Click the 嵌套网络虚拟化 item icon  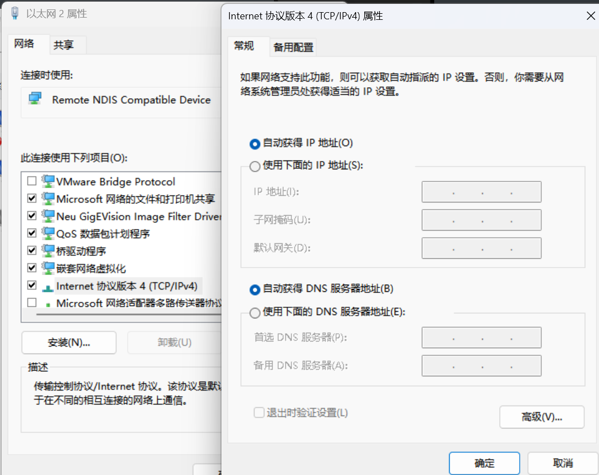point(48,268)
